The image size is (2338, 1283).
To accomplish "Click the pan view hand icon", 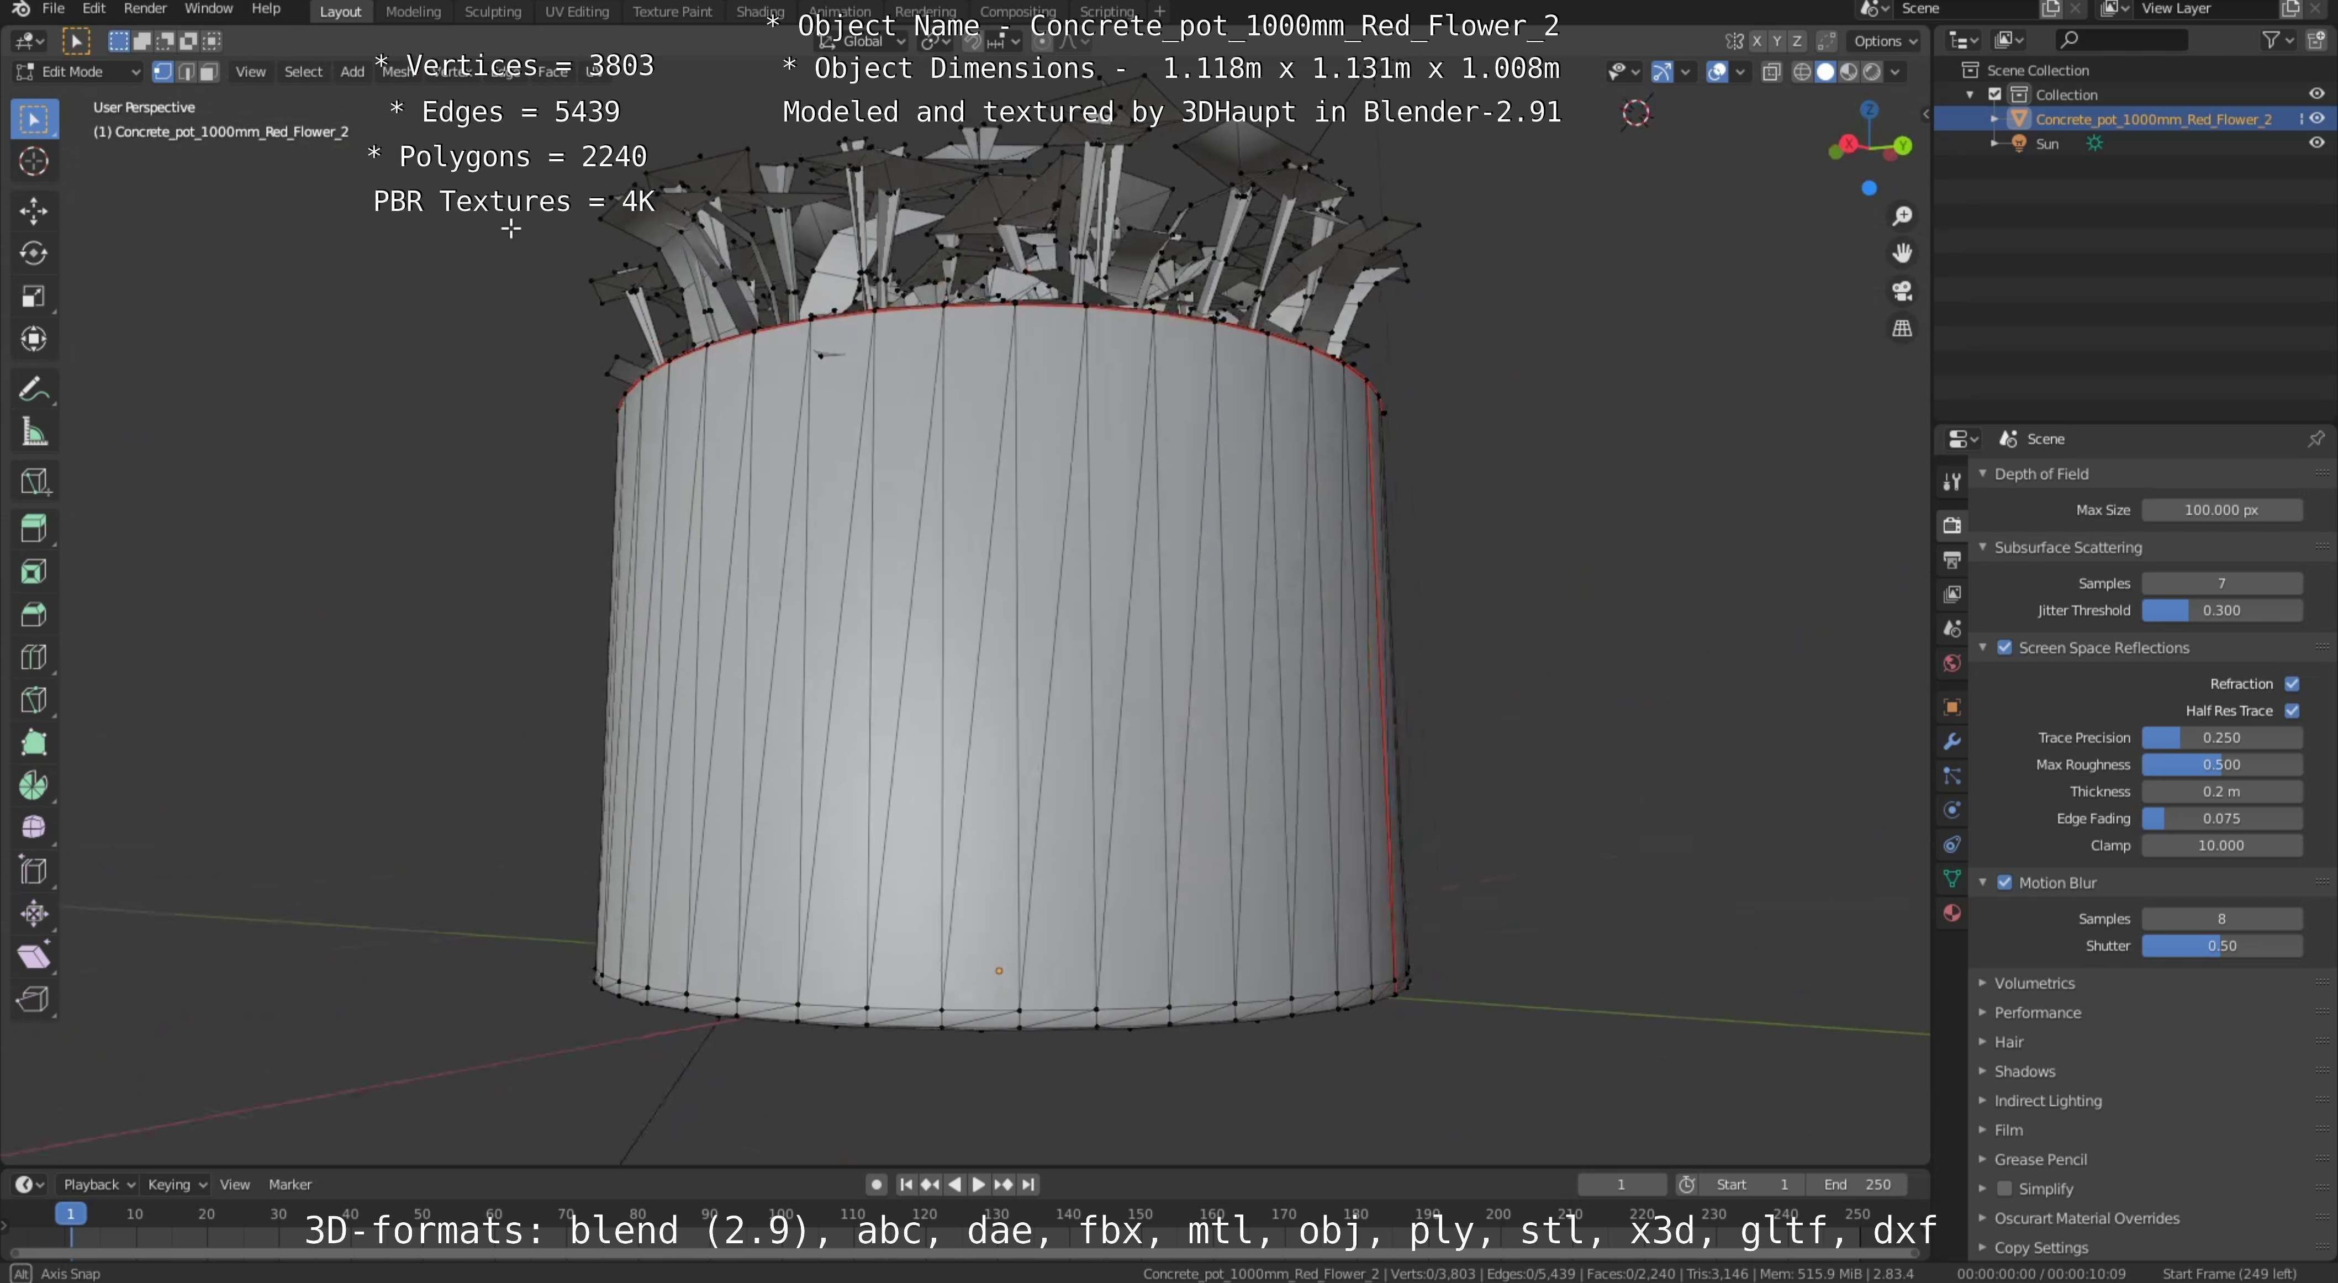I will point(1902,253).
